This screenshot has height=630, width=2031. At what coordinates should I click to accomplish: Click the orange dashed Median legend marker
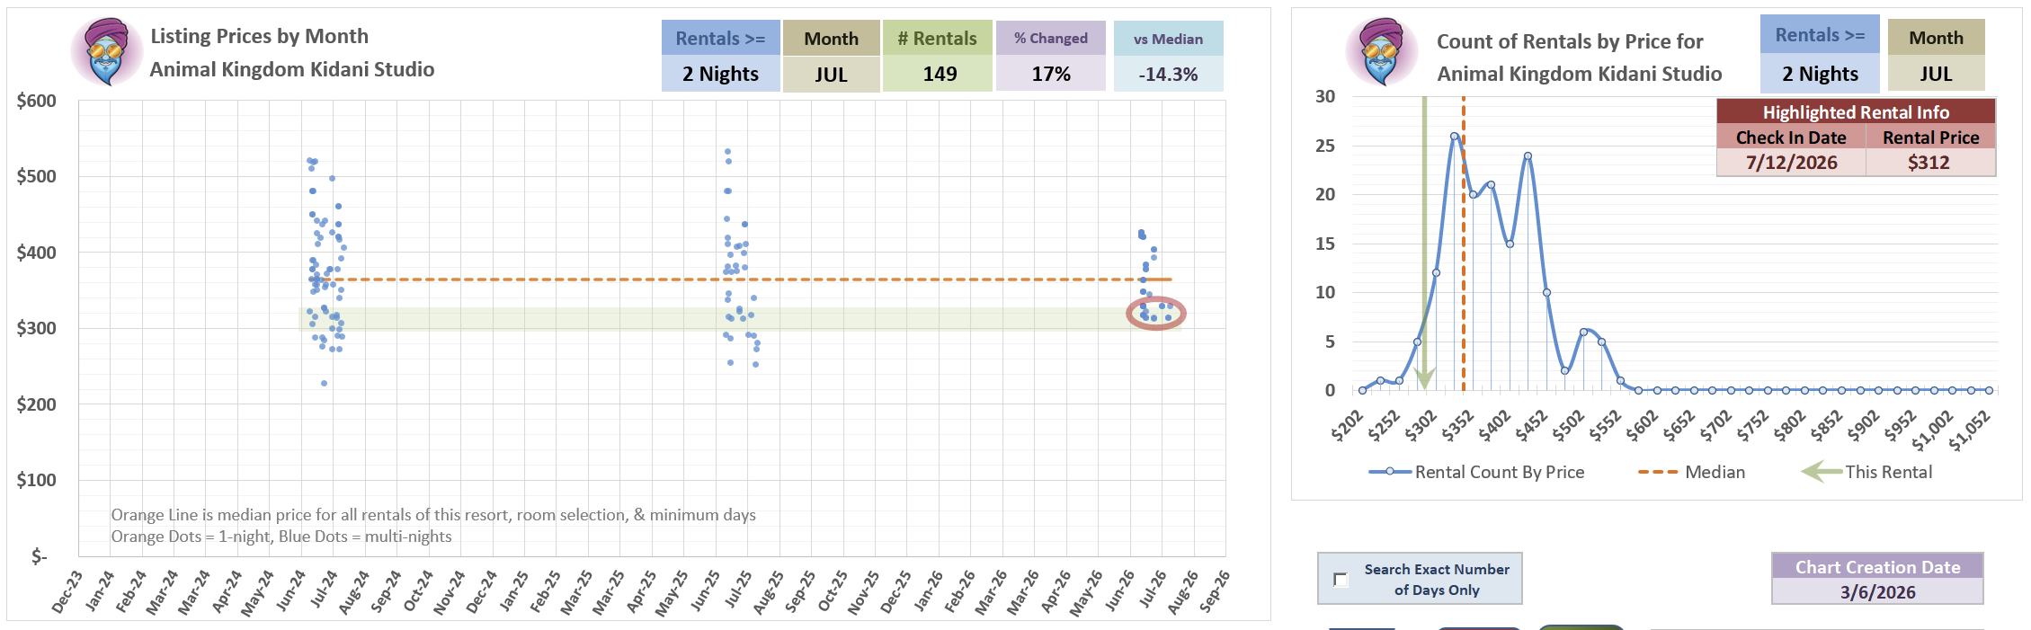(1658, 472)
